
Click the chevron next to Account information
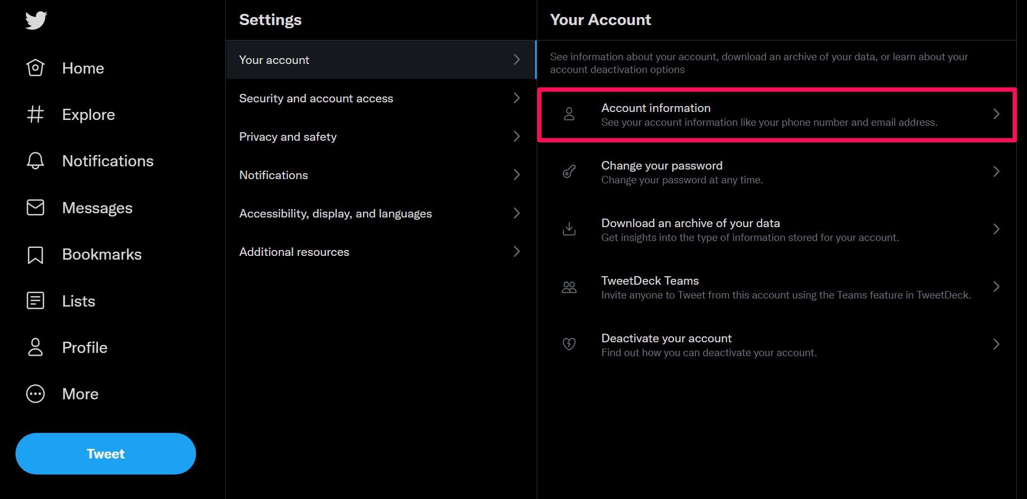(x=996, y=114)
